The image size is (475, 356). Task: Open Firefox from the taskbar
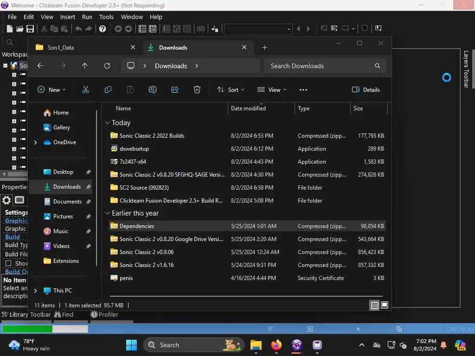pyautogui.click(x=276, y=345)
